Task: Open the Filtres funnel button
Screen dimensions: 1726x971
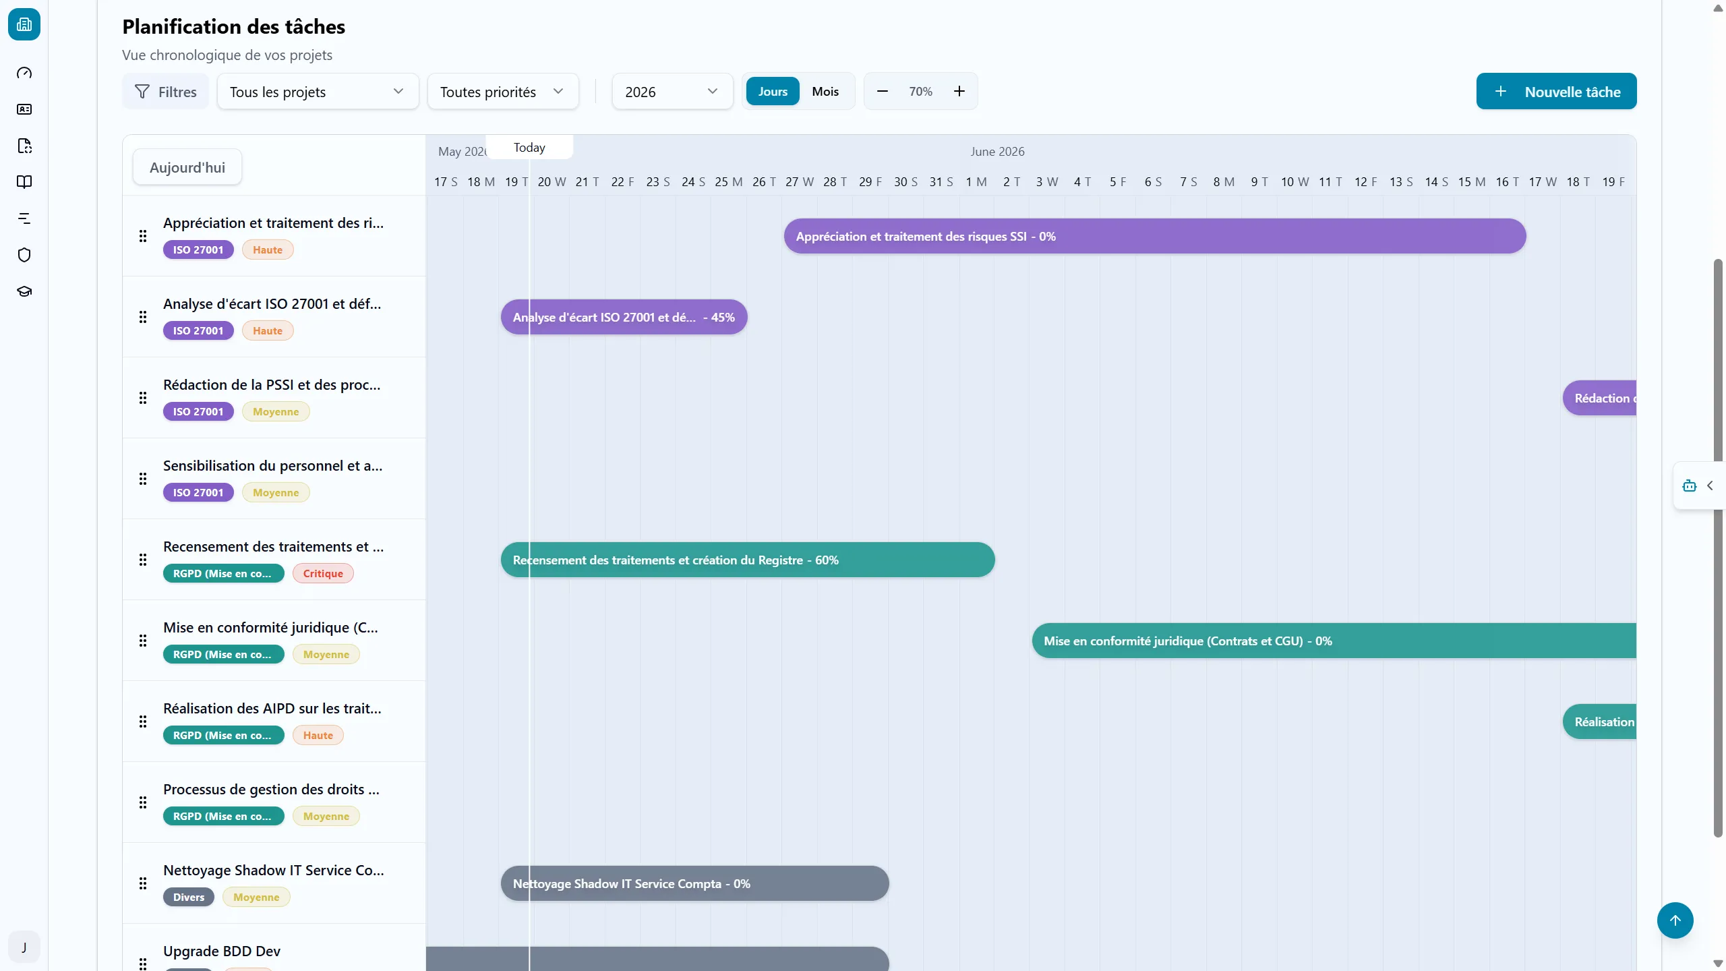Action: click(x=165, y=91)
